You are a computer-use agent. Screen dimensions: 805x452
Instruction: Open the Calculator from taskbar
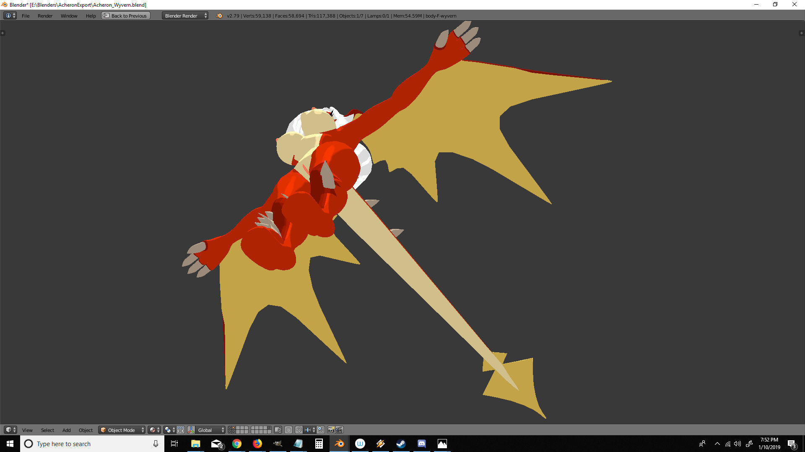[x=319, y=444]
